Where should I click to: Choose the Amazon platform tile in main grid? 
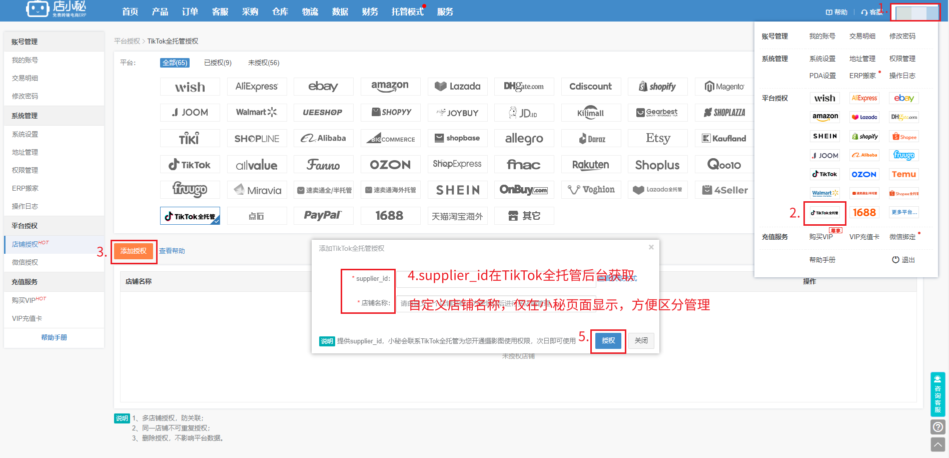pyautogui.click(x=390, y=87)
